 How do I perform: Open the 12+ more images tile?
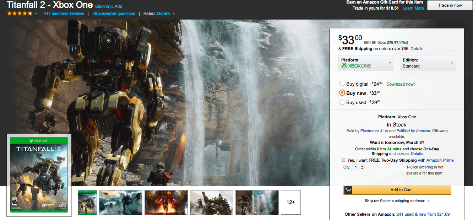pos(291,202)
